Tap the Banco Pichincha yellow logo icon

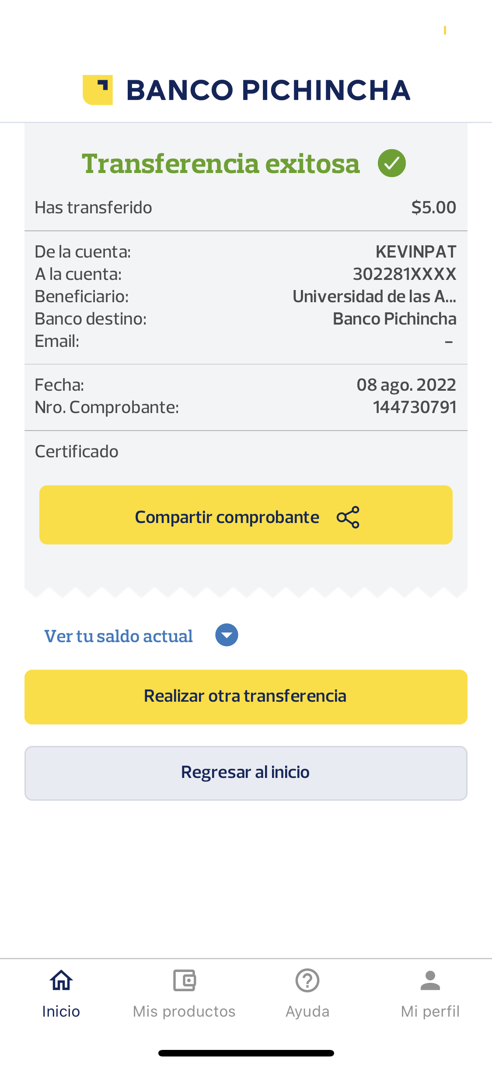pyautogui.click(x=98, y=90)
